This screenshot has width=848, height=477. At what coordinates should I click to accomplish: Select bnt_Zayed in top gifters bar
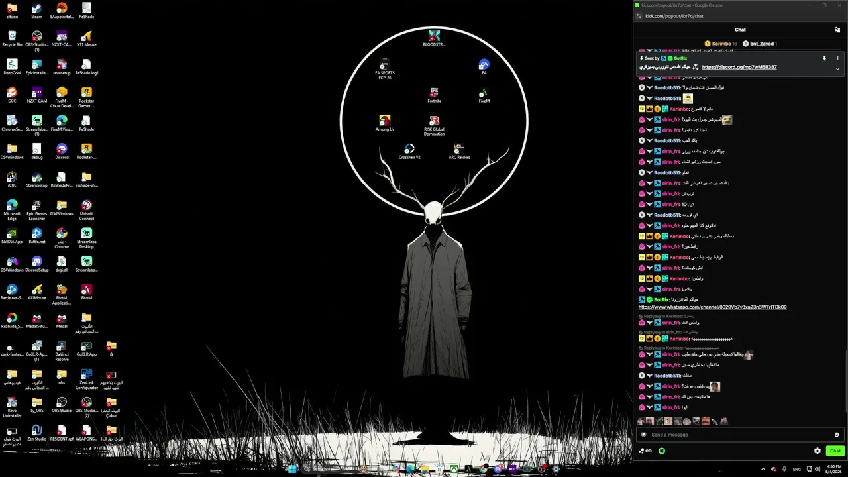(x=759, y=44)
